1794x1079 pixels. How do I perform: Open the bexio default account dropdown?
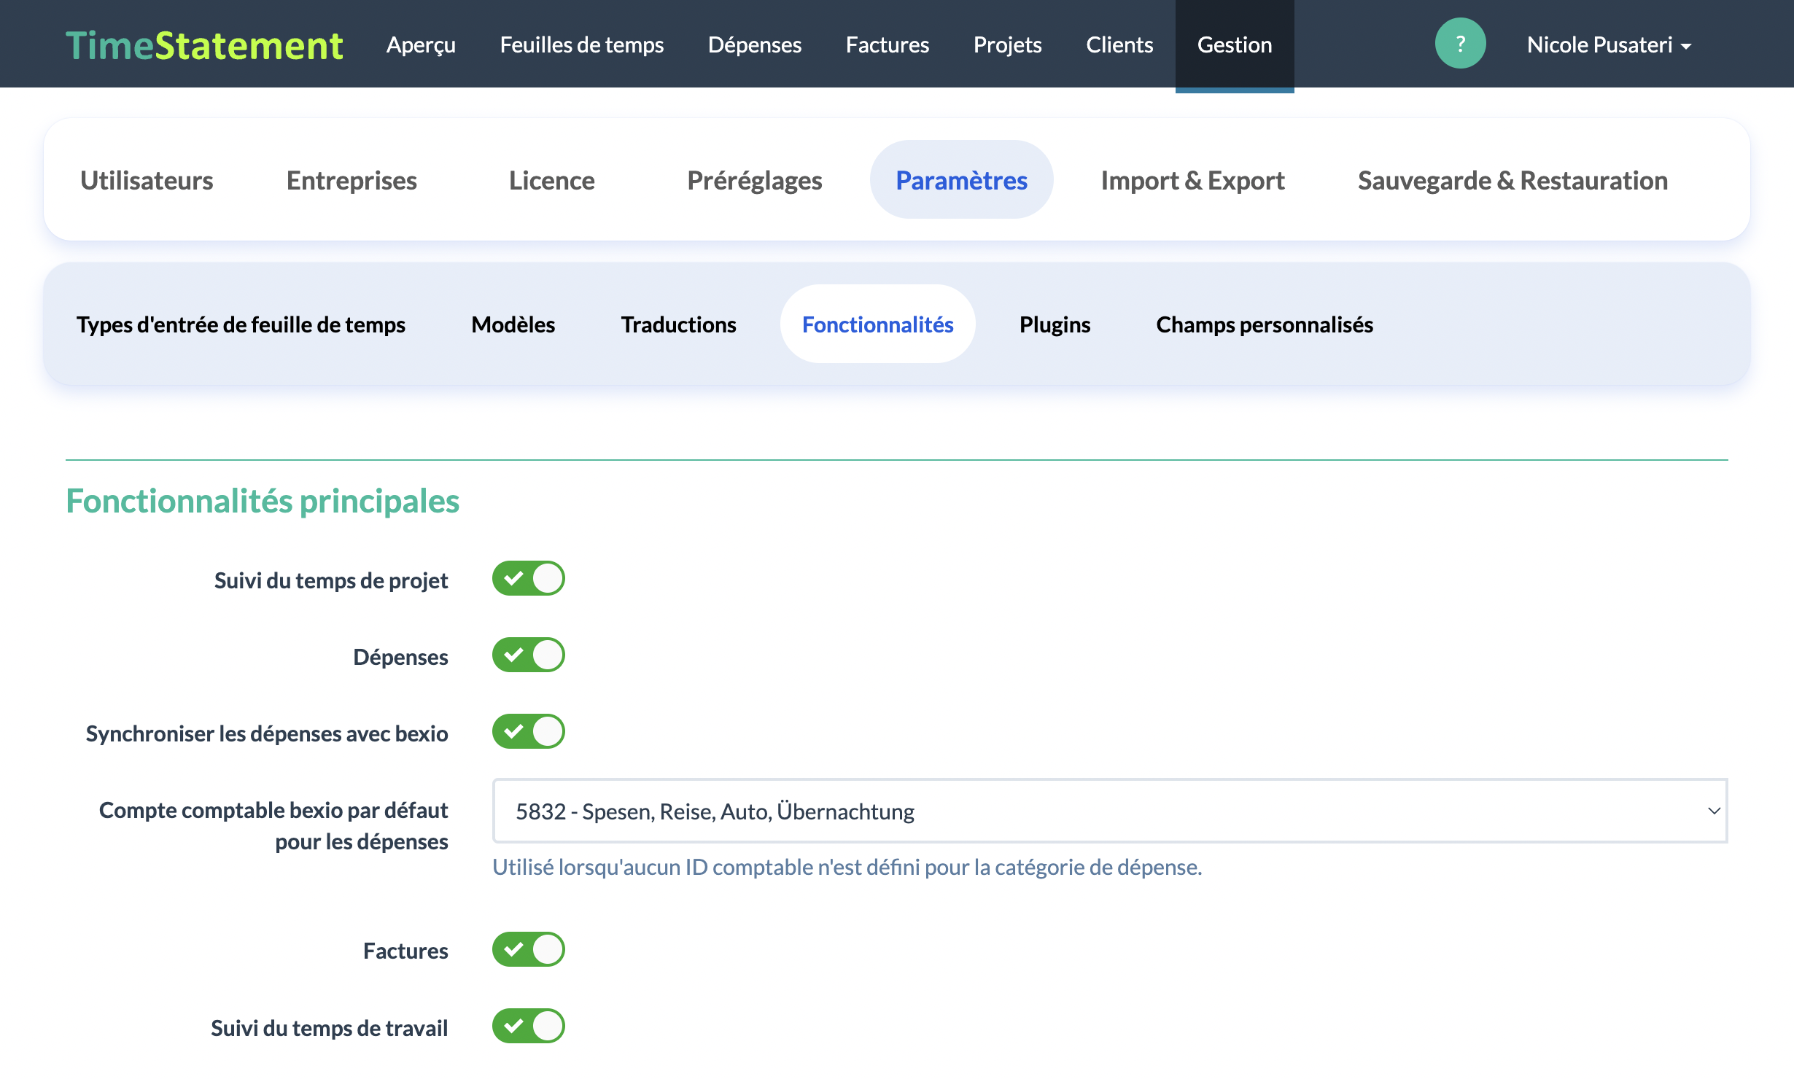pyautogui.click(x=1110, y=811)
